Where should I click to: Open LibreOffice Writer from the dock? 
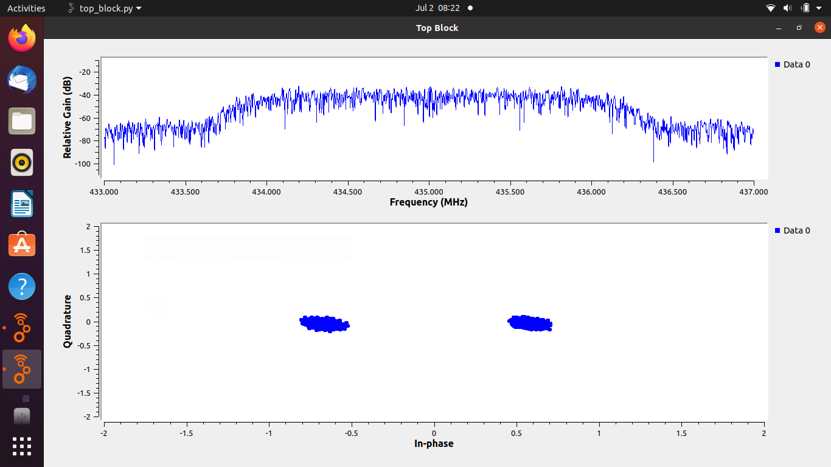click(22, 204)
